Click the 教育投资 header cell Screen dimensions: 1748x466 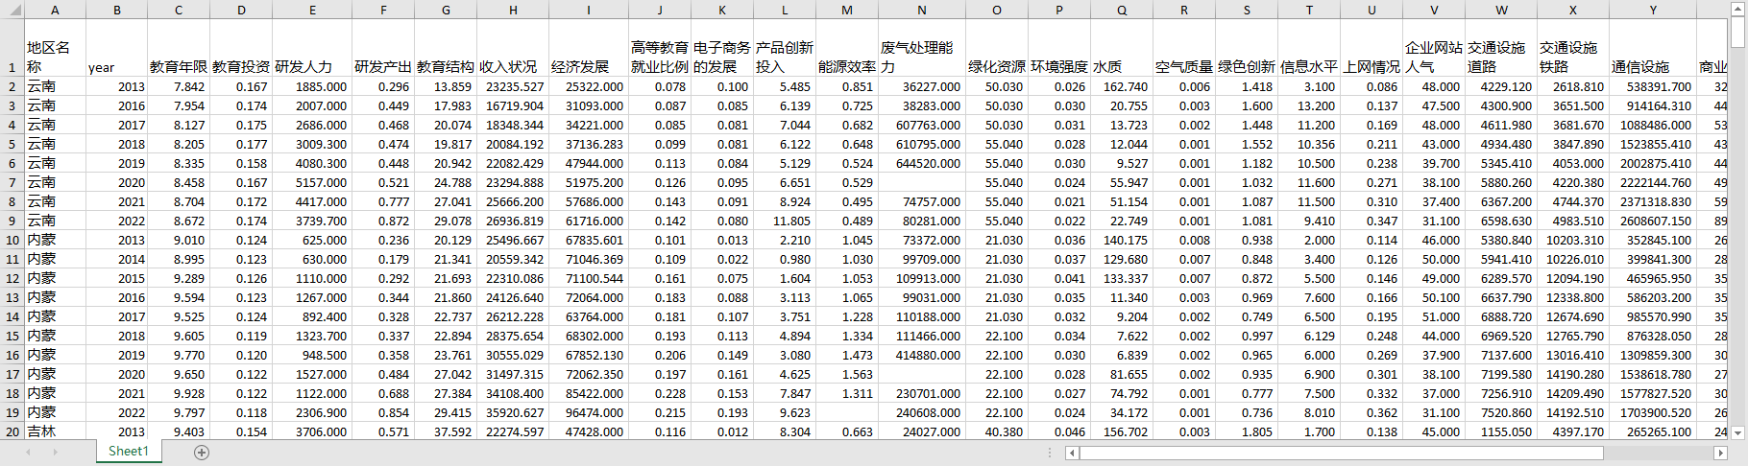pyautogui.click(x=241, y=48)
